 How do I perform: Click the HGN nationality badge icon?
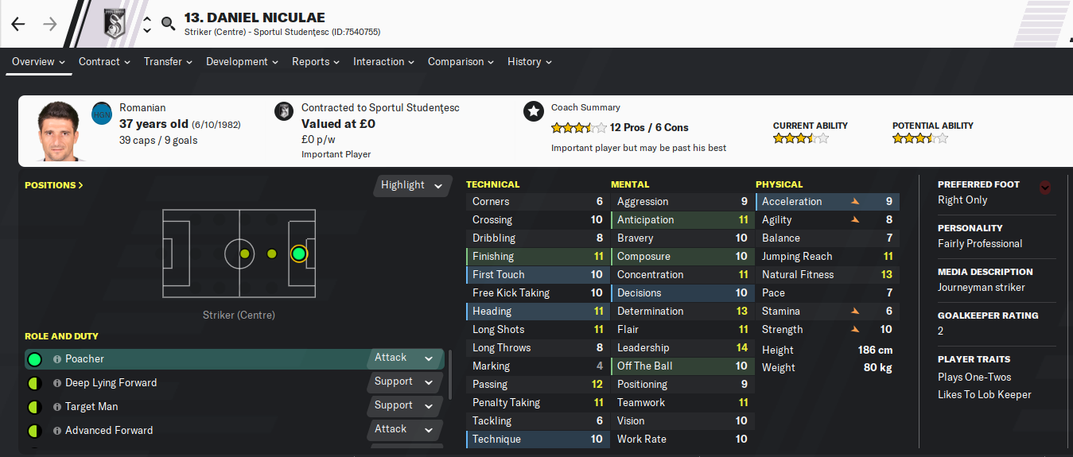tap(102, 113)
